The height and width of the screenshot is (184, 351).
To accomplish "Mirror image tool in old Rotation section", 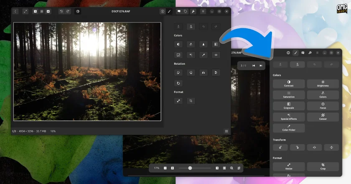I will tap(203, 73).
